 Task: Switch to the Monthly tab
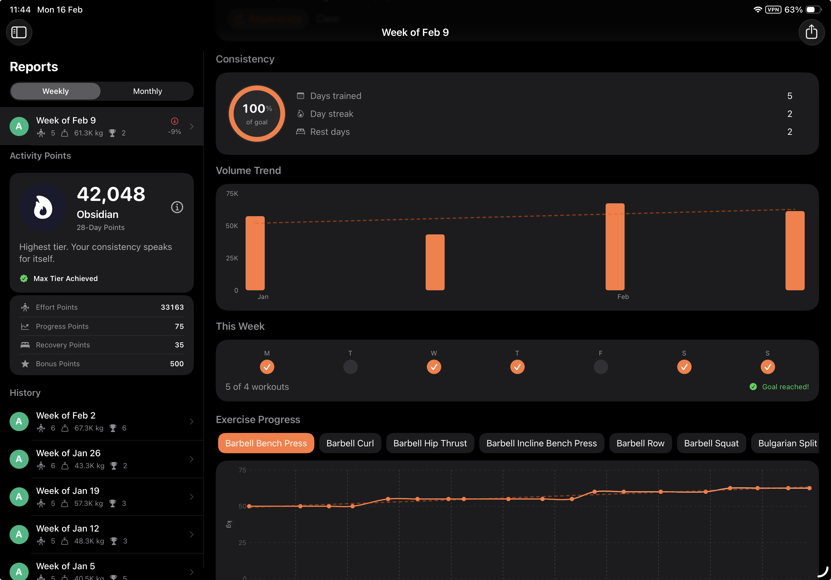click(x=147, y=91)
